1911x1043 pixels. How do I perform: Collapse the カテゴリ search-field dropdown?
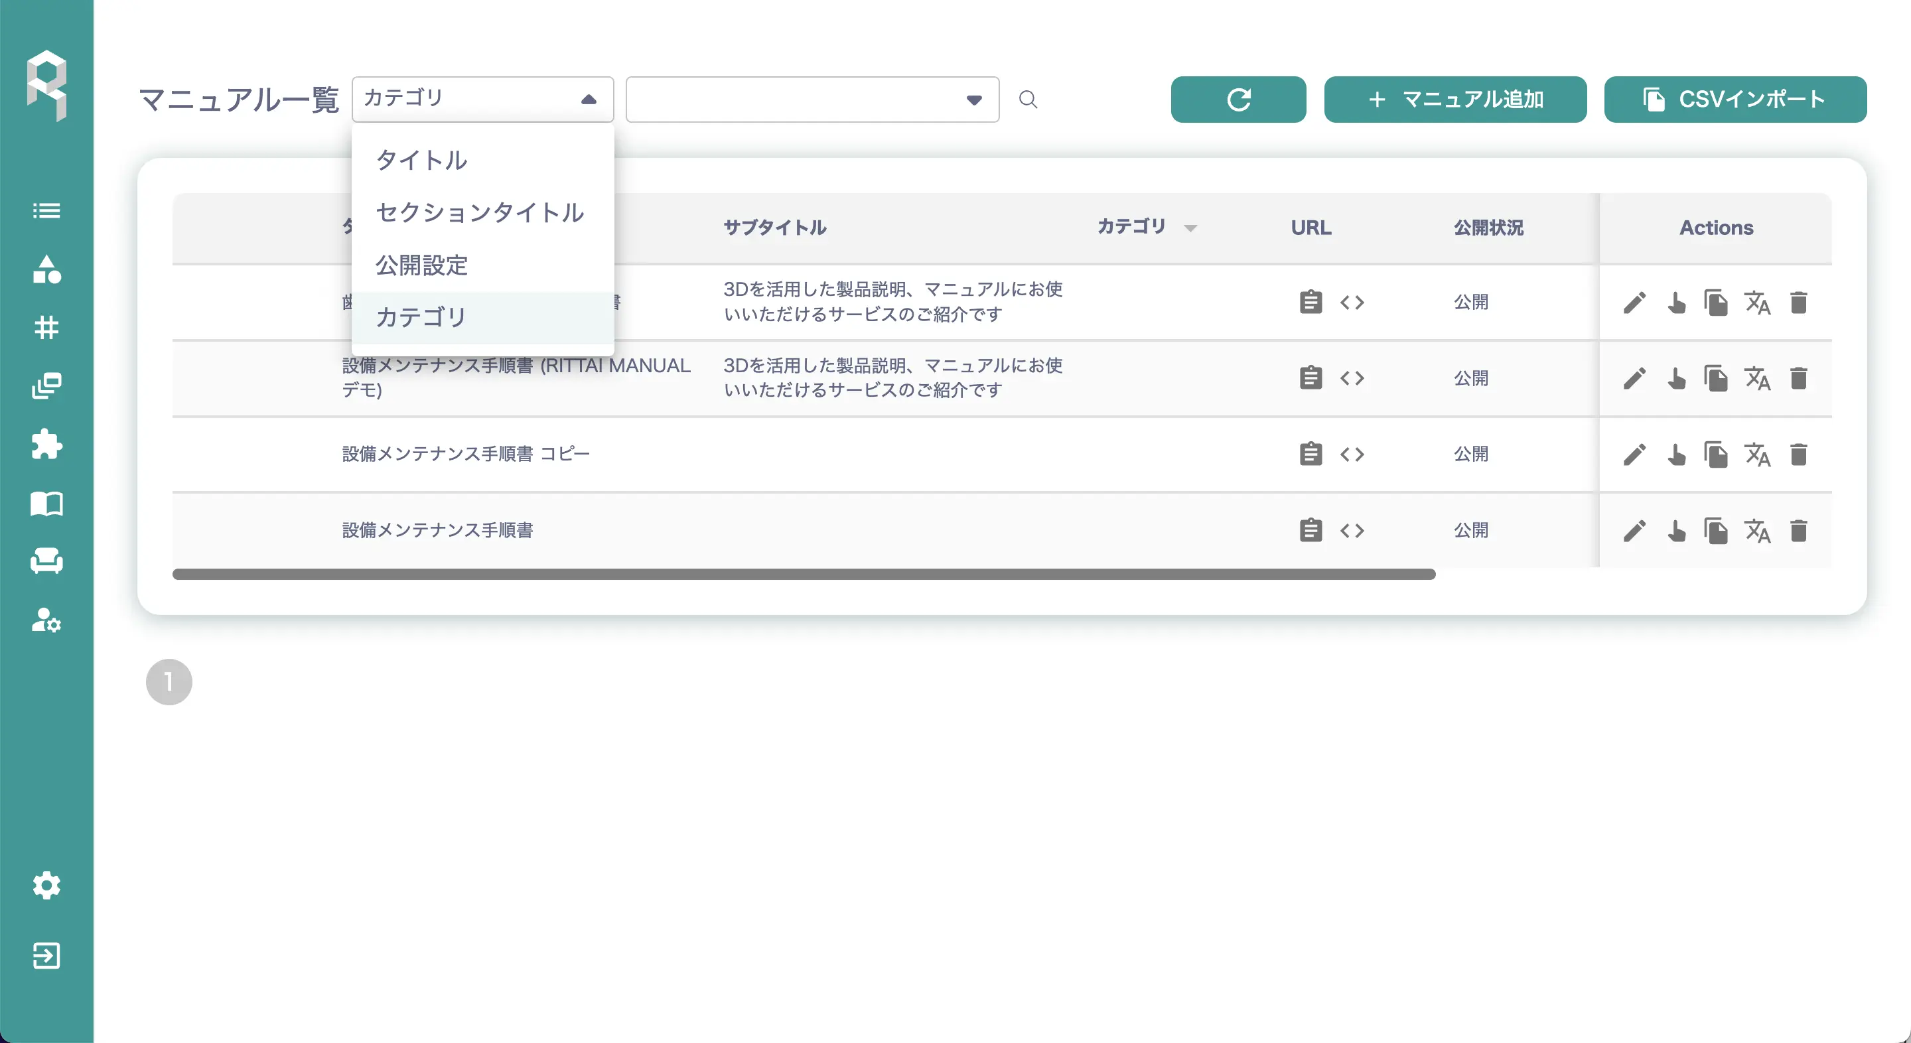[589, 100]
